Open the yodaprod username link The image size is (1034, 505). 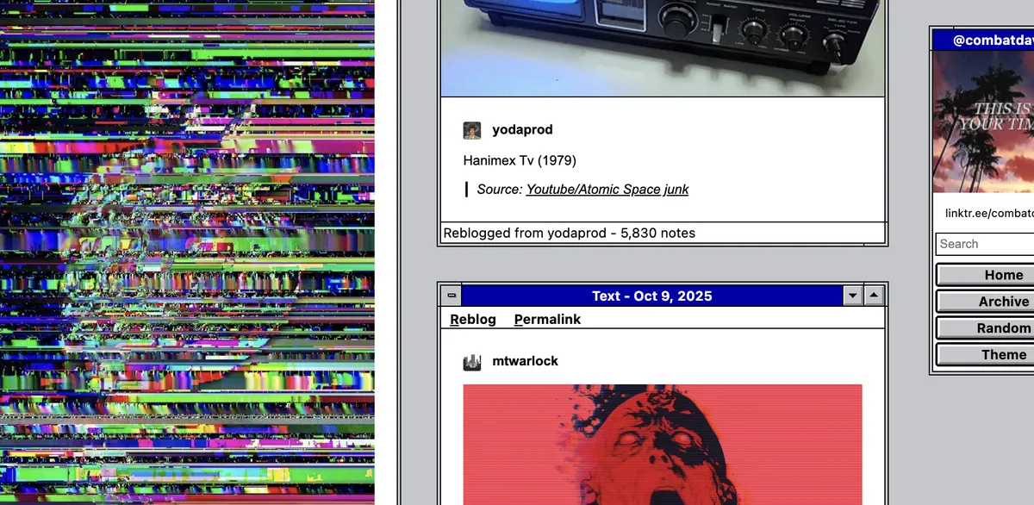(522, 130)
